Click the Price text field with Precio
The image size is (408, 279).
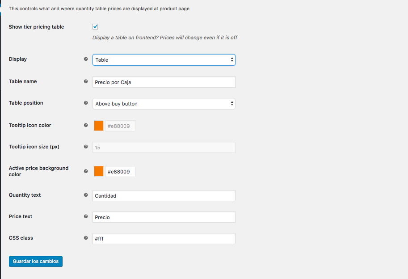click(x=164, y=217)
